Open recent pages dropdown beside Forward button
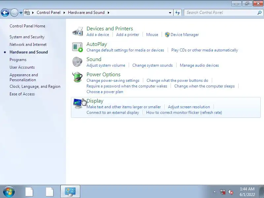Screen dimensions: 264x198 21,13
